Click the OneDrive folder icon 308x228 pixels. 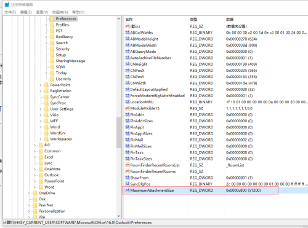click(35, 193)
